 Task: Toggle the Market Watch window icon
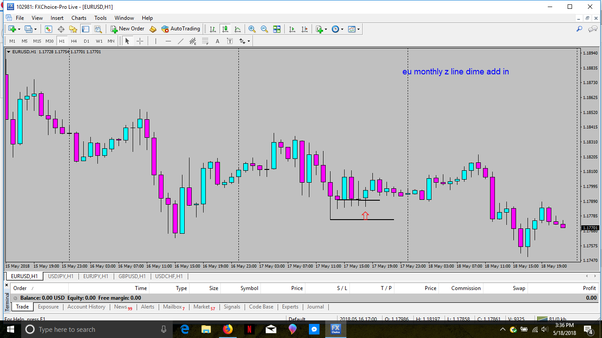pyautogui.click(x=48, y=29)
